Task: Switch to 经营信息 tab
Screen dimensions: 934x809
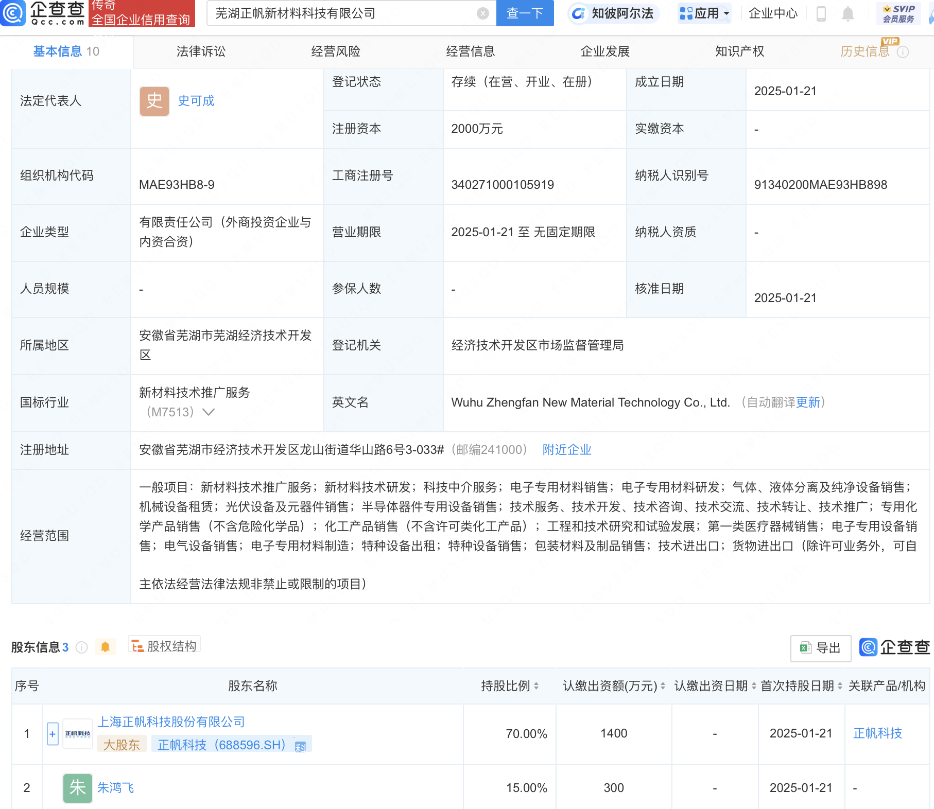Action: (471, 51)
